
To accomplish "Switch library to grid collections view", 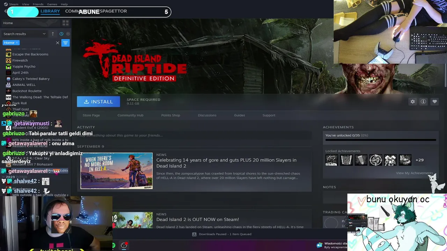I will pos(65,23).
